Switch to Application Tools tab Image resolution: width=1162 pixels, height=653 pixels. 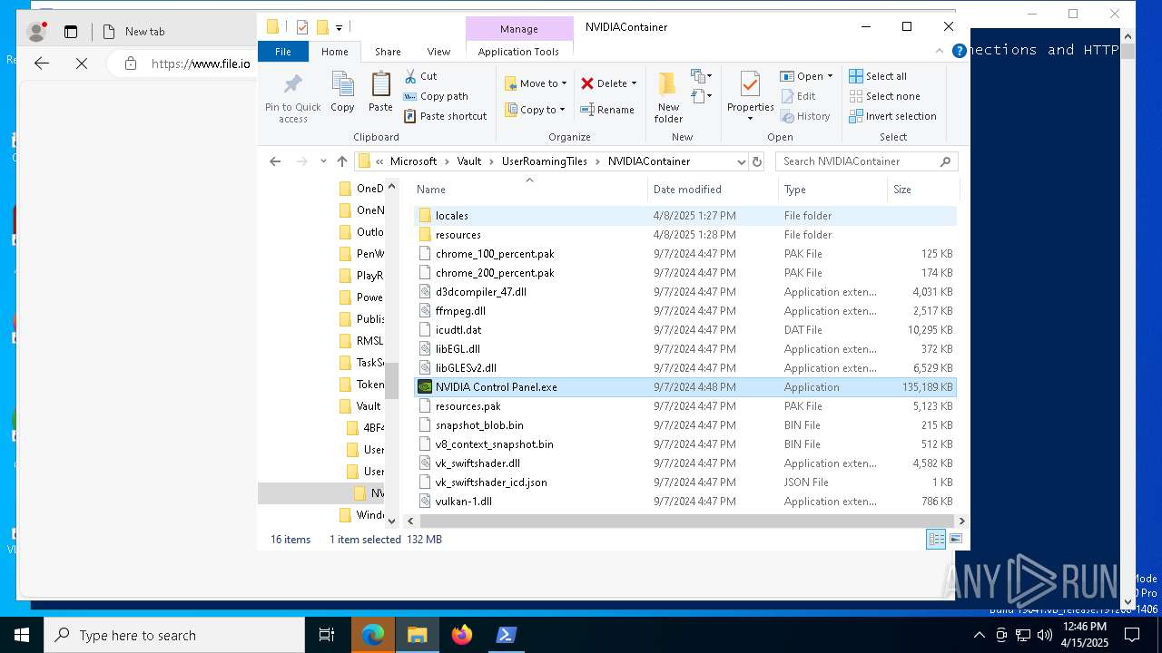coord(518,52)
